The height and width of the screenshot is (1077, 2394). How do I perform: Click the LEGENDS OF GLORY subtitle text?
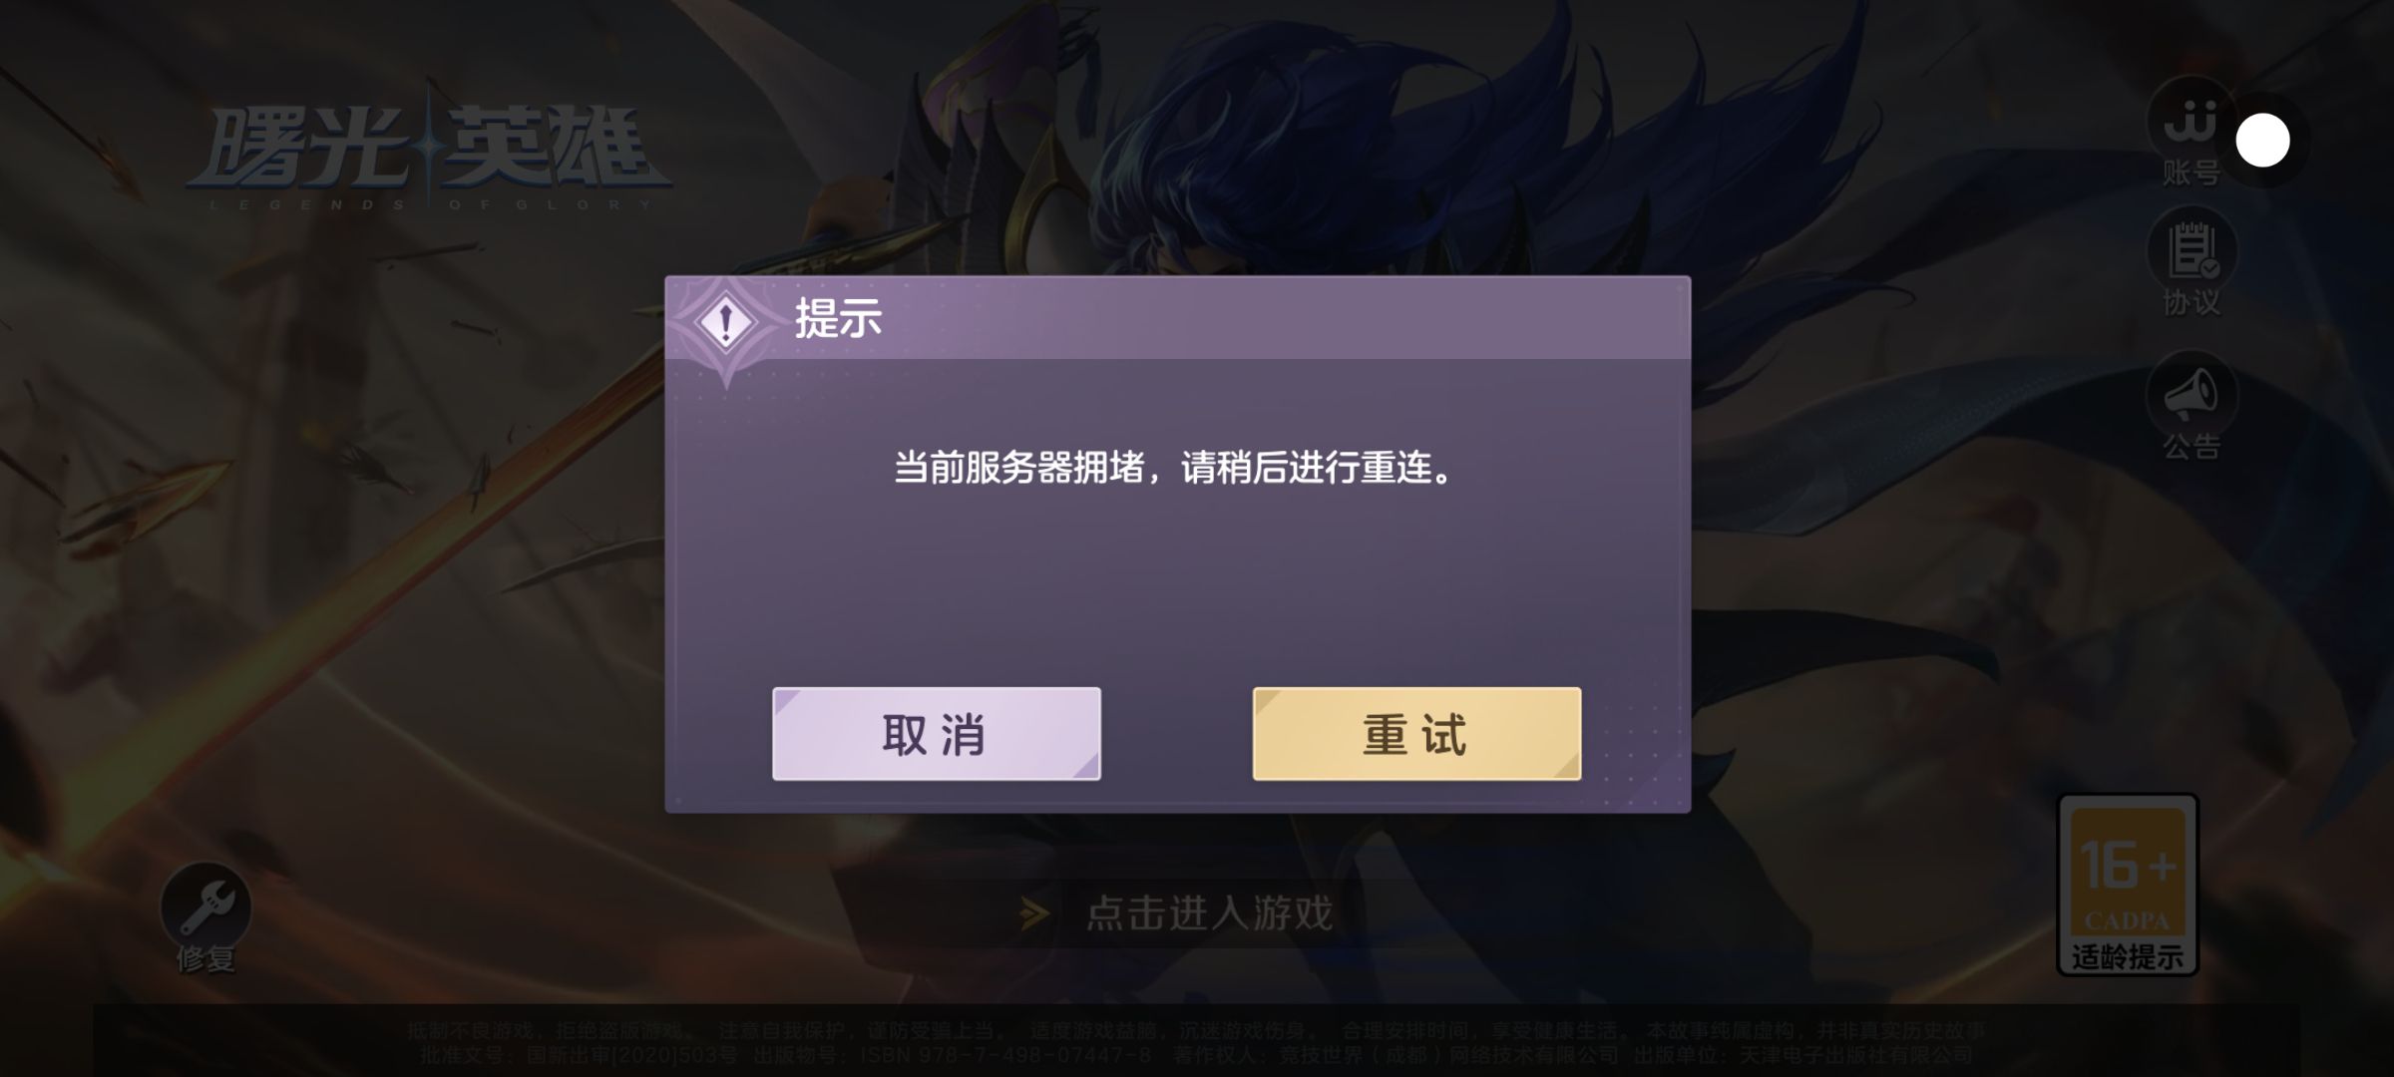pos(431,204)
